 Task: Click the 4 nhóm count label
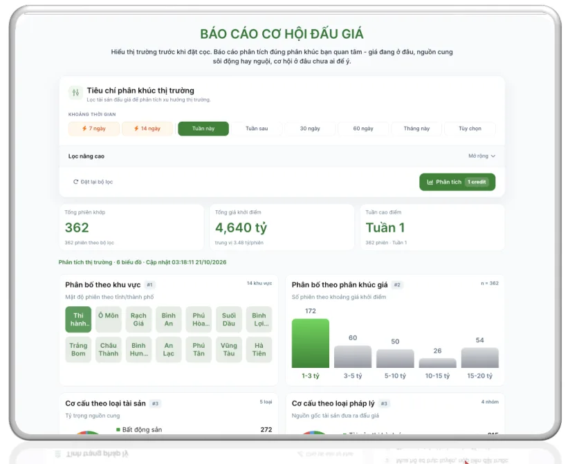(490, 402)
